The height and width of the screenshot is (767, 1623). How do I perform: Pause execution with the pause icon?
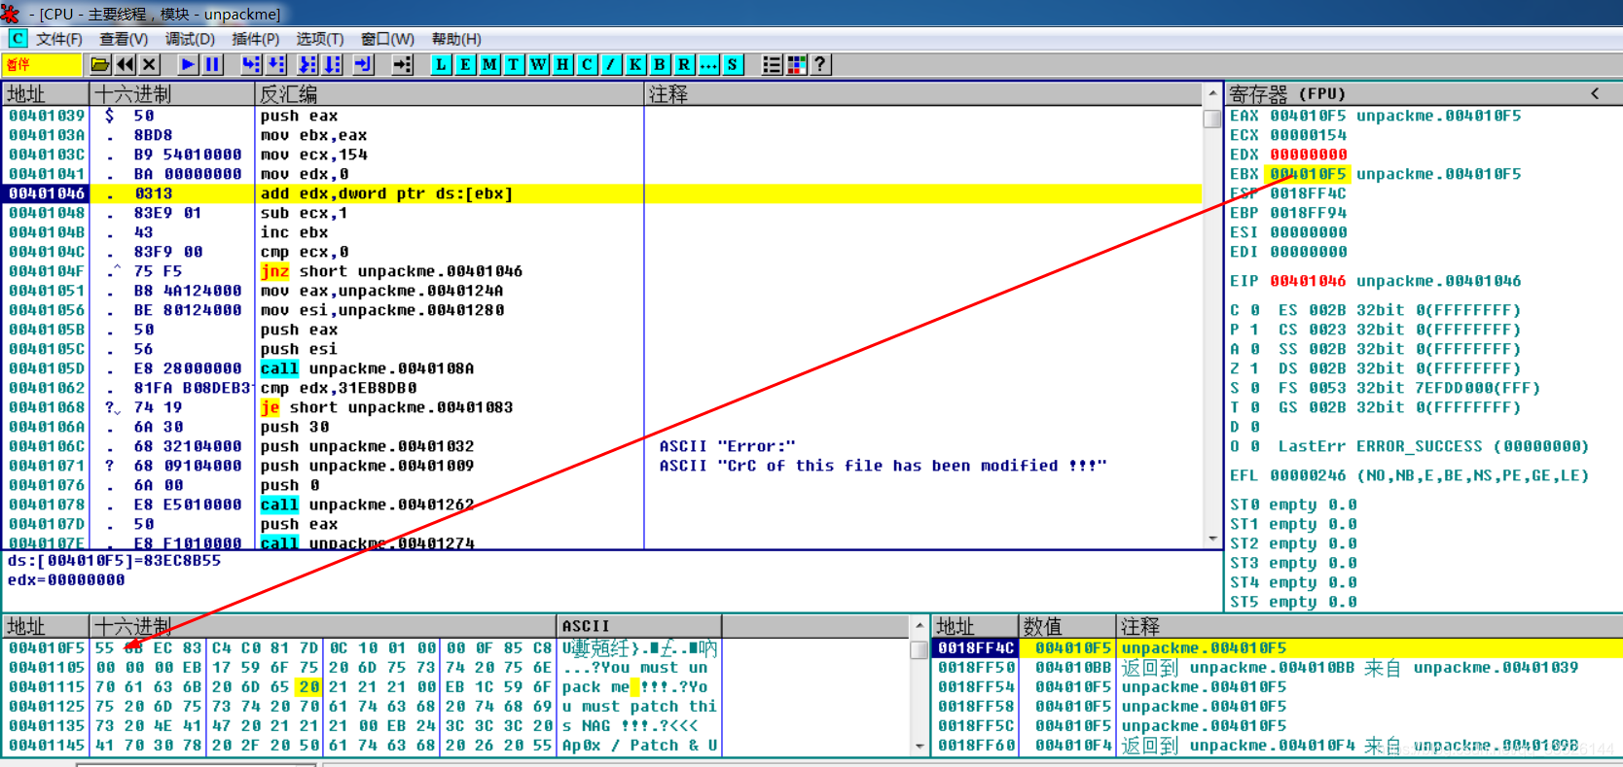tap(212, 65)
